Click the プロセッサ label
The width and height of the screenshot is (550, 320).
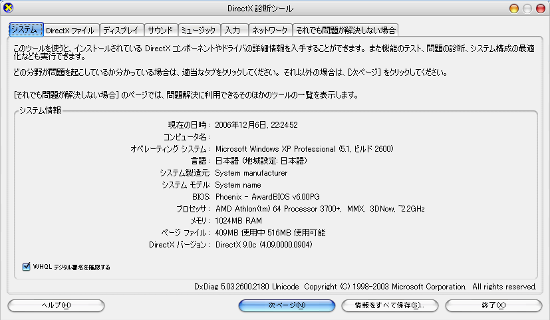point(194,209)
